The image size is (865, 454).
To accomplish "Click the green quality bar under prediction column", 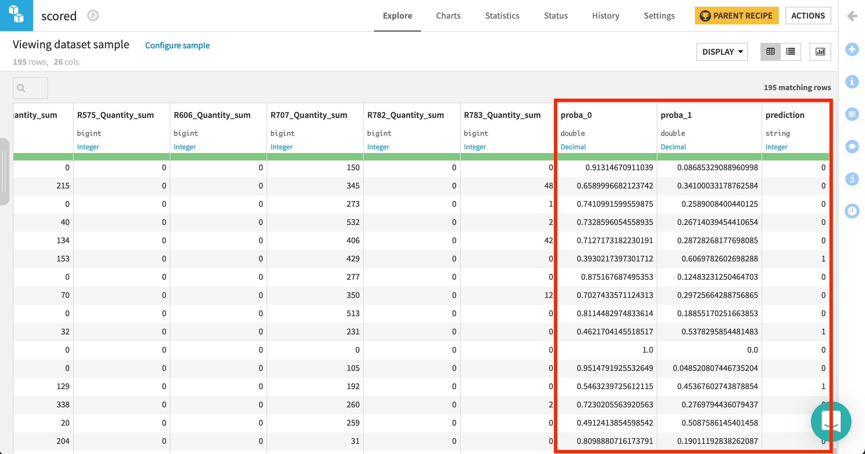I will pyautogui.click(x=795, y=156).
